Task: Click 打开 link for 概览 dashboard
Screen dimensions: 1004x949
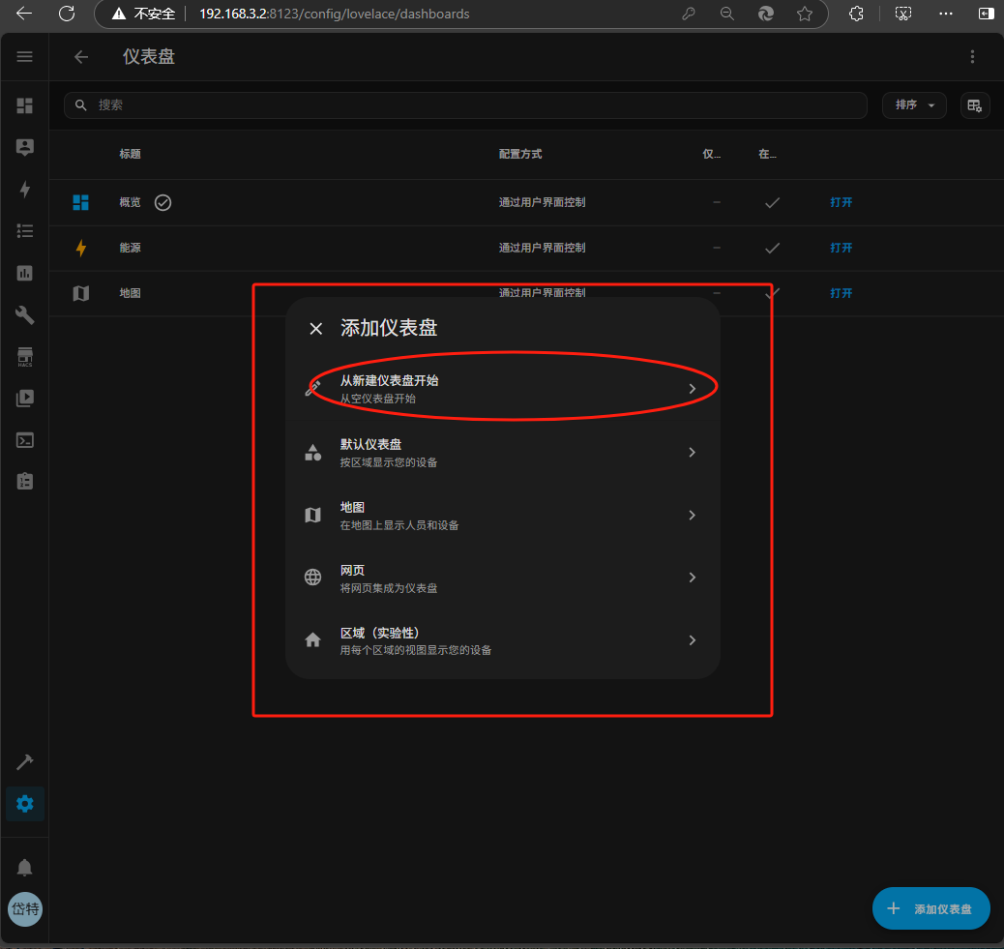Action: [x=841, y=203]
